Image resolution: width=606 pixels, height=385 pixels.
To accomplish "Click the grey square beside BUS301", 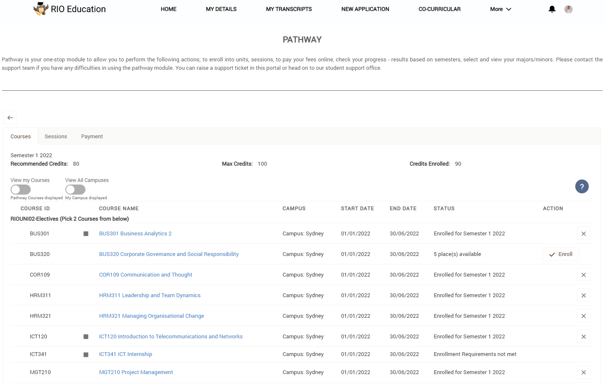I will point(86,234).
